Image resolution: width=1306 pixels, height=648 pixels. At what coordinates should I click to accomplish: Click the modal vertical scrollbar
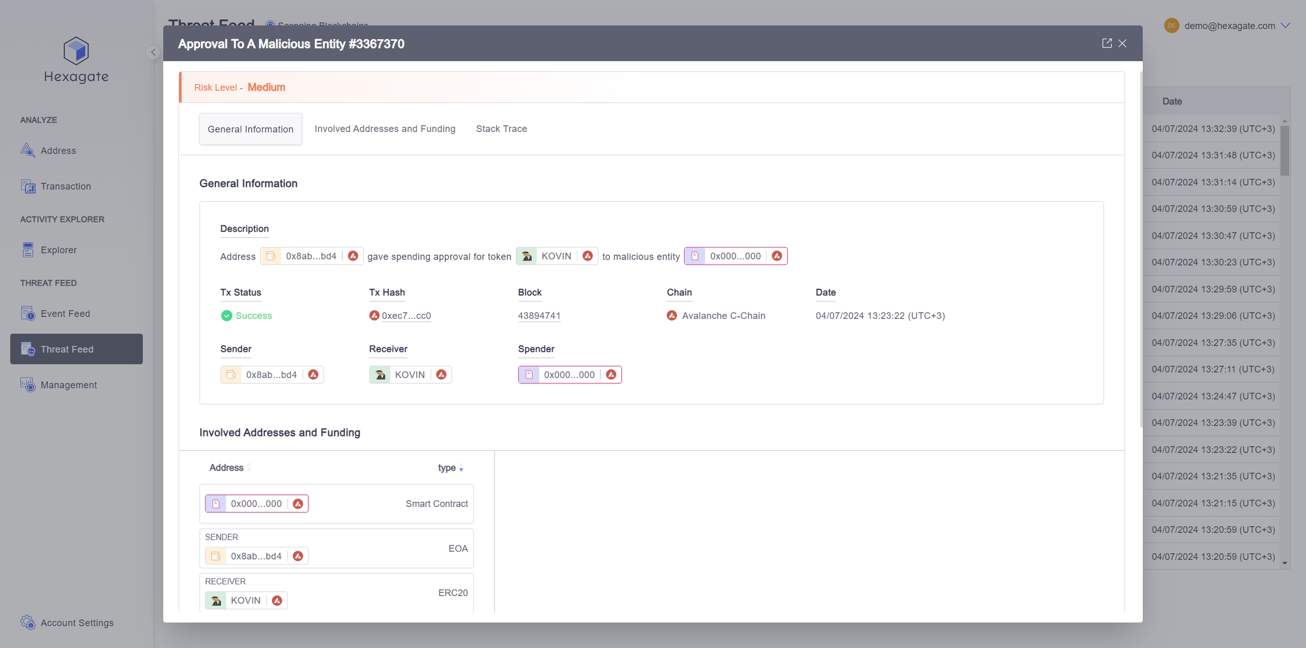click(x=1140, y=249)
